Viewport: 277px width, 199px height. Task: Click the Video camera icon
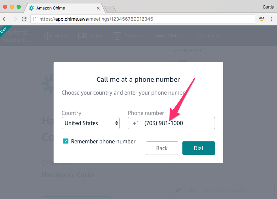tap(82, 36)
